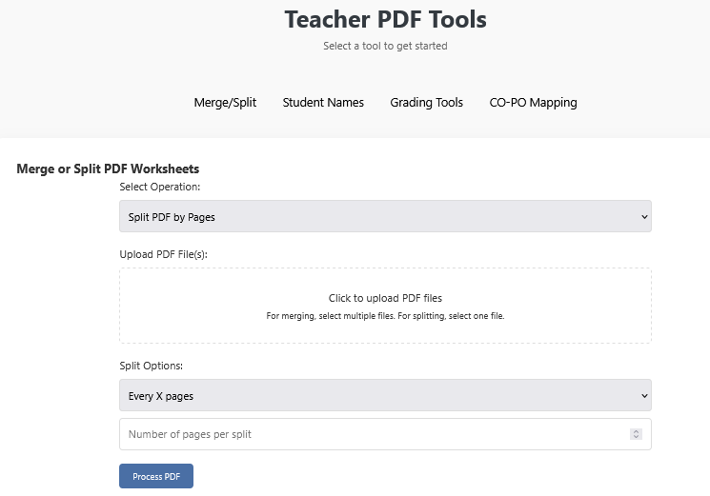The width and height of the screenshot is (710, 496).
Task: Open the Merge/Split tab
Action: coord(225,103)
